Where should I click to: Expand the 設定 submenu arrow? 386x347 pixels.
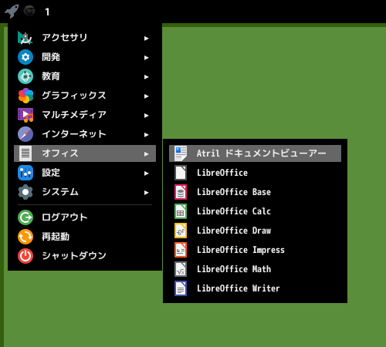[x=147, y=173]
